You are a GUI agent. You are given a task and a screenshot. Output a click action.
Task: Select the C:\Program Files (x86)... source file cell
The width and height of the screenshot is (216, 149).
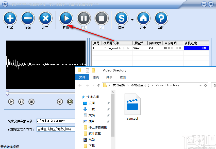tap(117, 48)
